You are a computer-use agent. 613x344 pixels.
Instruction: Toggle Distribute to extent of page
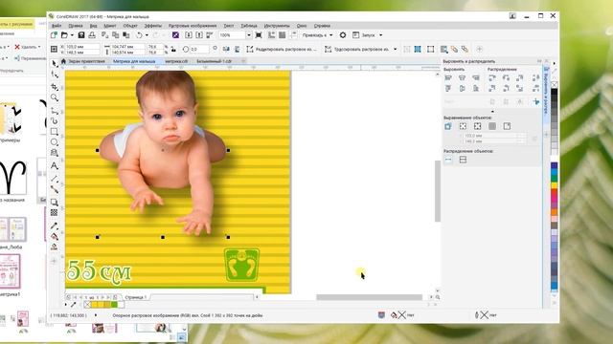click(x=463, y=160)
